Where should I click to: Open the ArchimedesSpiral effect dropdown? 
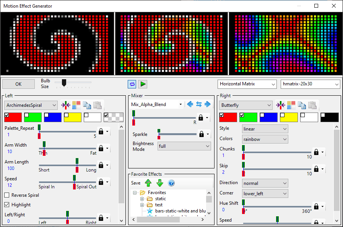point(31,105)
